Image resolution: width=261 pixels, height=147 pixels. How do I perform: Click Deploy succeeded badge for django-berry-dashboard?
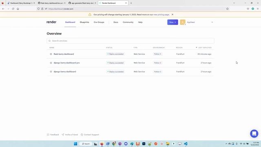click(x=115, y=72)
